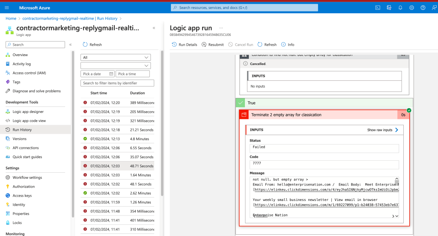The height and width of the screenshot is (236, 438).
Task: Click the Microsoft Azure logo text
Action: tap(35, 8)
